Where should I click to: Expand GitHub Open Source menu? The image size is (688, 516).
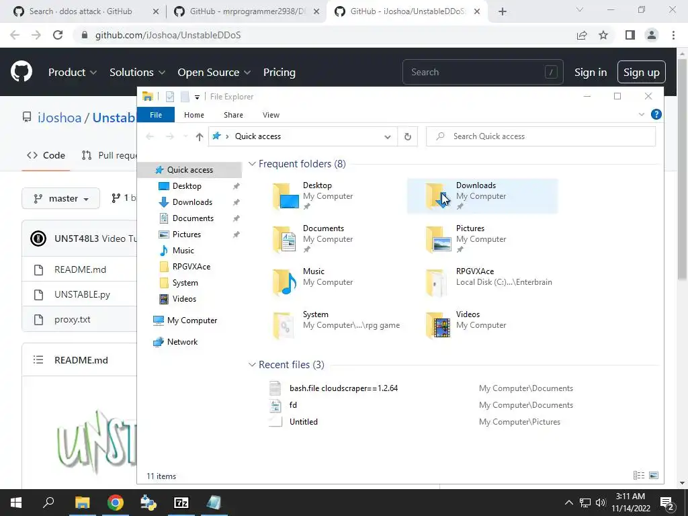214,72
